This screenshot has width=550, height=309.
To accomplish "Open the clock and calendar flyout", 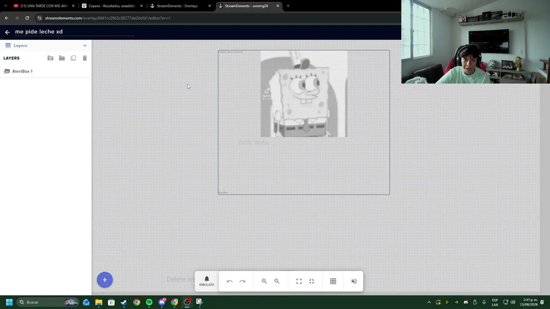I will coord(529,302).
